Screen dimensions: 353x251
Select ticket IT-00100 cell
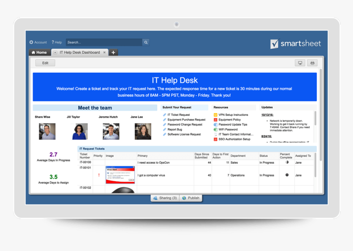coord(85,162)
